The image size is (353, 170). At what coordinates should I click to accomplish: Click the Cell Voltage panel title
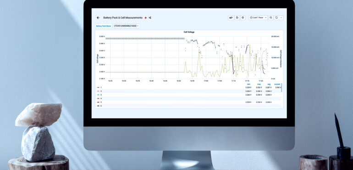[x=189, y=32]
